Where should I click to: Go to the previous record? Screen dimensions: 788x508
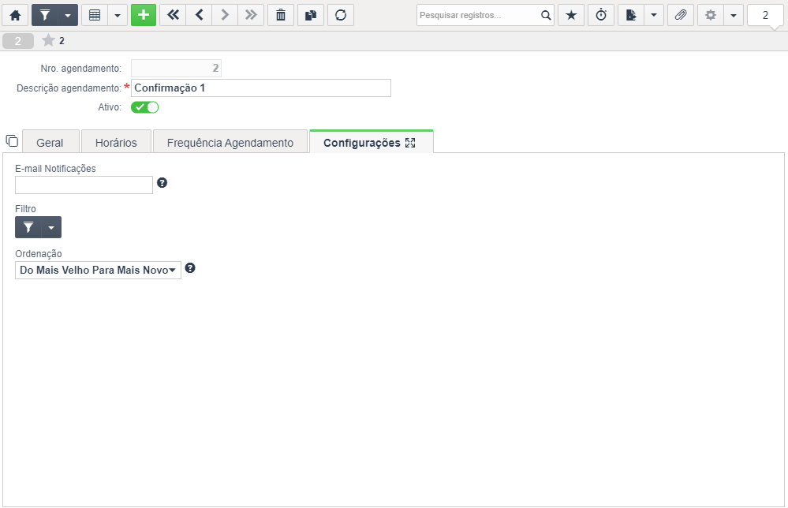(199, 15)
